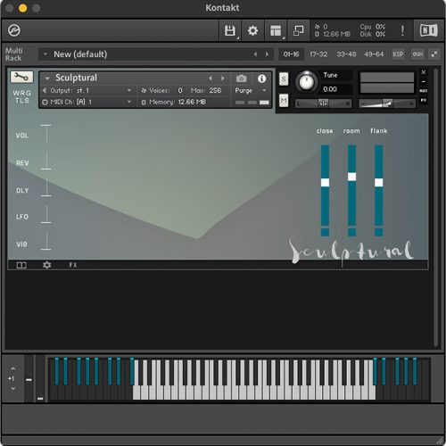Viewport: 446px width, 446px height.
Task: Load the previous instrument arrow
Action: pos(211,78)
